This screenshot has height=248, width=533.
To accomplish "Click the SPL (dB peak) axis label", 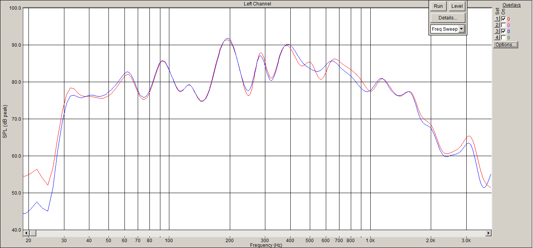I will point(5,121).
